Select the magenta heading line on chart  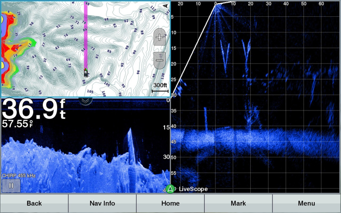86,36
